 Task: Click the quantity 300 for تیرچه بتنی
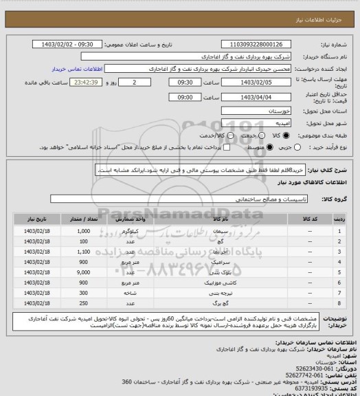pyautogui.click(x=84, y=293)
